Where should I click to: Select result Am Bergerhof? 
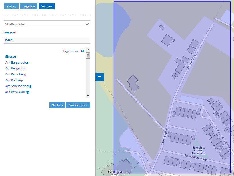pos(15,68)
